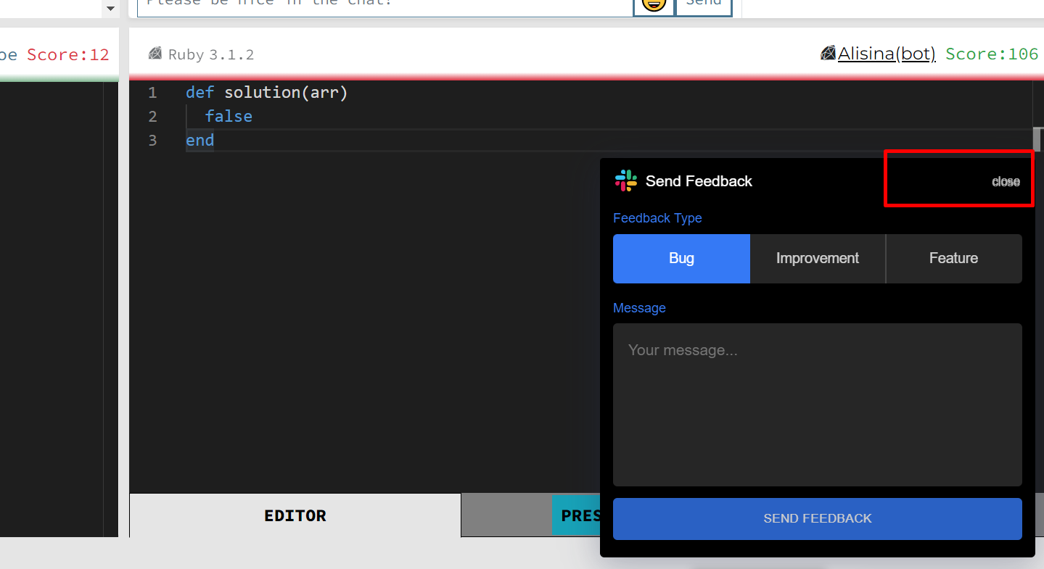
Task: Close the Send Feedback panel
Action: [x=1006, y=181]
